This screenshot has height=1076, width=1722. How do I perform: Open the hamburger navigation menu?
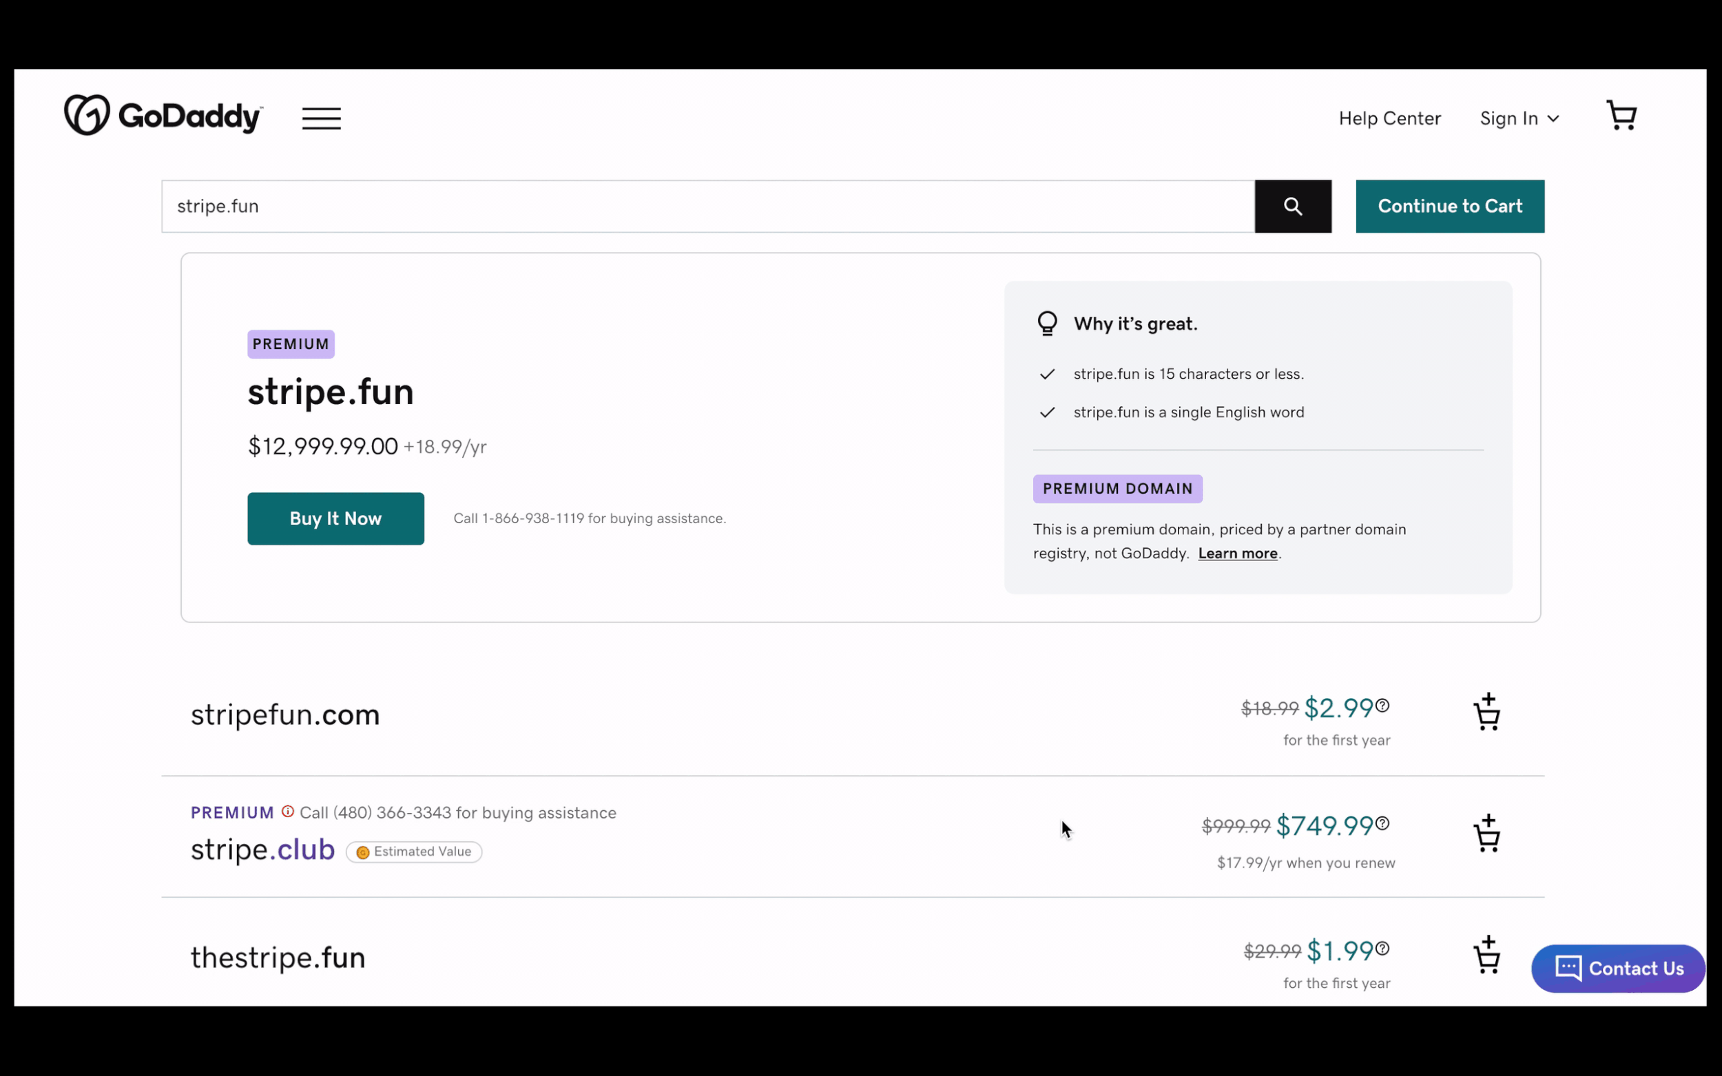pos(321,118)
